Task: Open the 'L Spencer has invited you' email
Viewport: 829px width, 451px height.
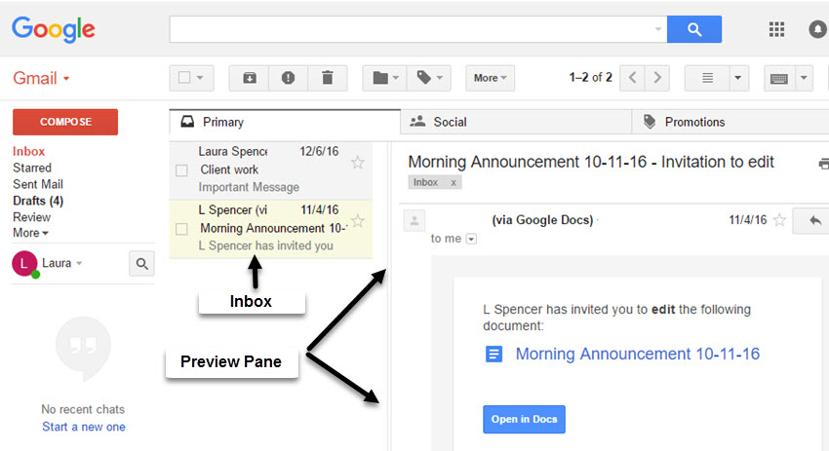Action: [271, 229]
